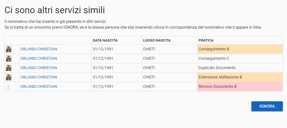Click the LUOGO NASCITA column header
Image resolution: width=287 pixels, height=128 pixels.
pos(157,40)
